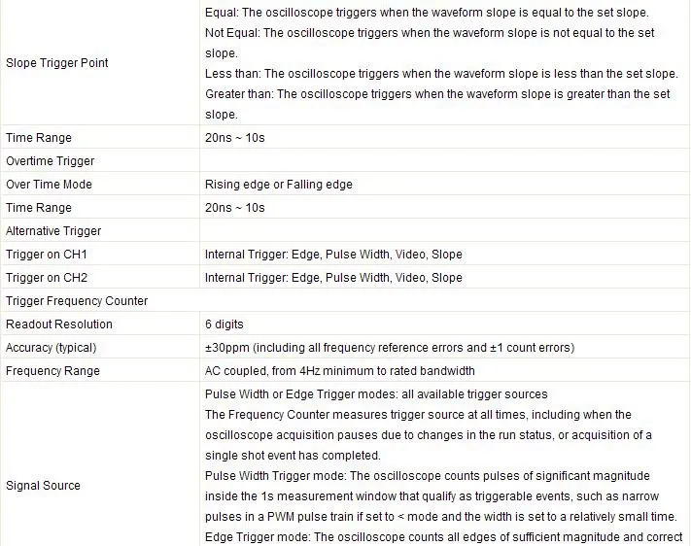
Task: Select the Trigger on CH1 label
Action: (x=47, y=255)
